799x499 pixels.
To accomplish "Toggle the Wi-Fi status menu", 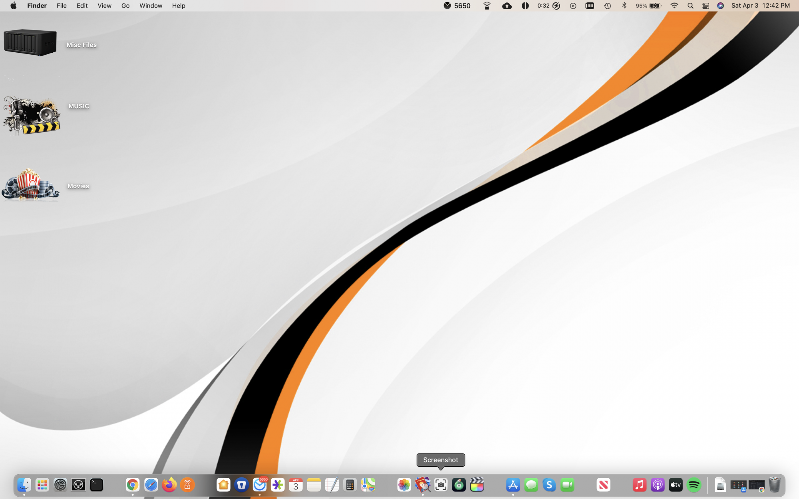I will (x=674, y=6).
